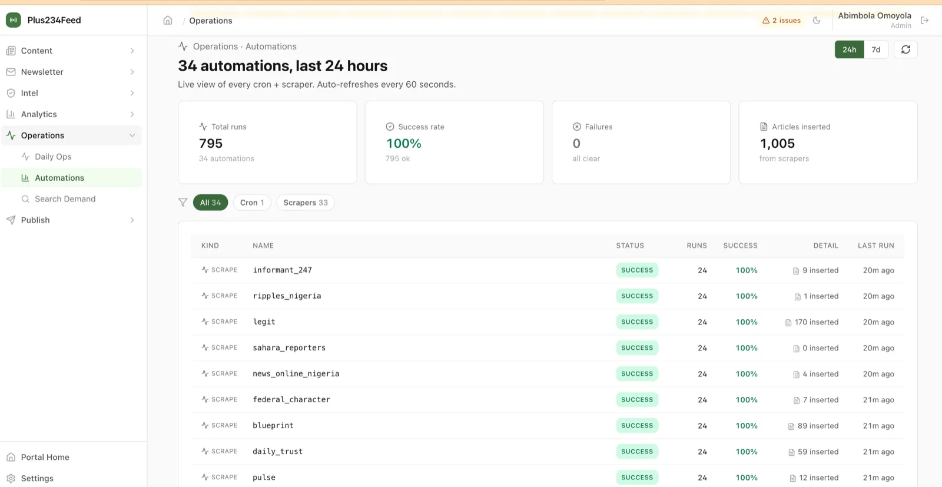The image size is (942, 487).
Task: Click the LAST RUN column header
Action: coord(875,246)
